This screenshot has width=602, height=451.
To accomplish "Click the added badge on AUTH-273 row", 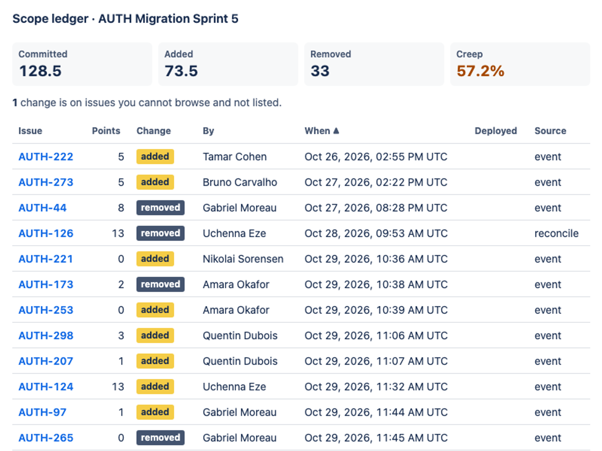I will pyautogui.click(x=155, y=182).
